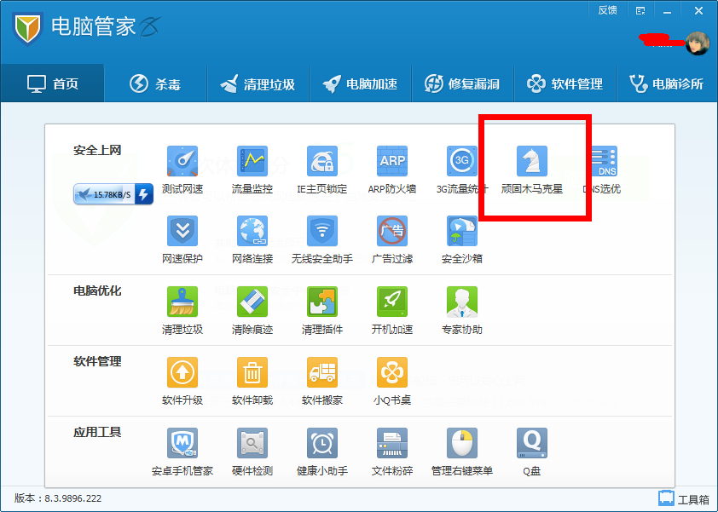Click the 安全上网 section label

[x=97, y=150]
